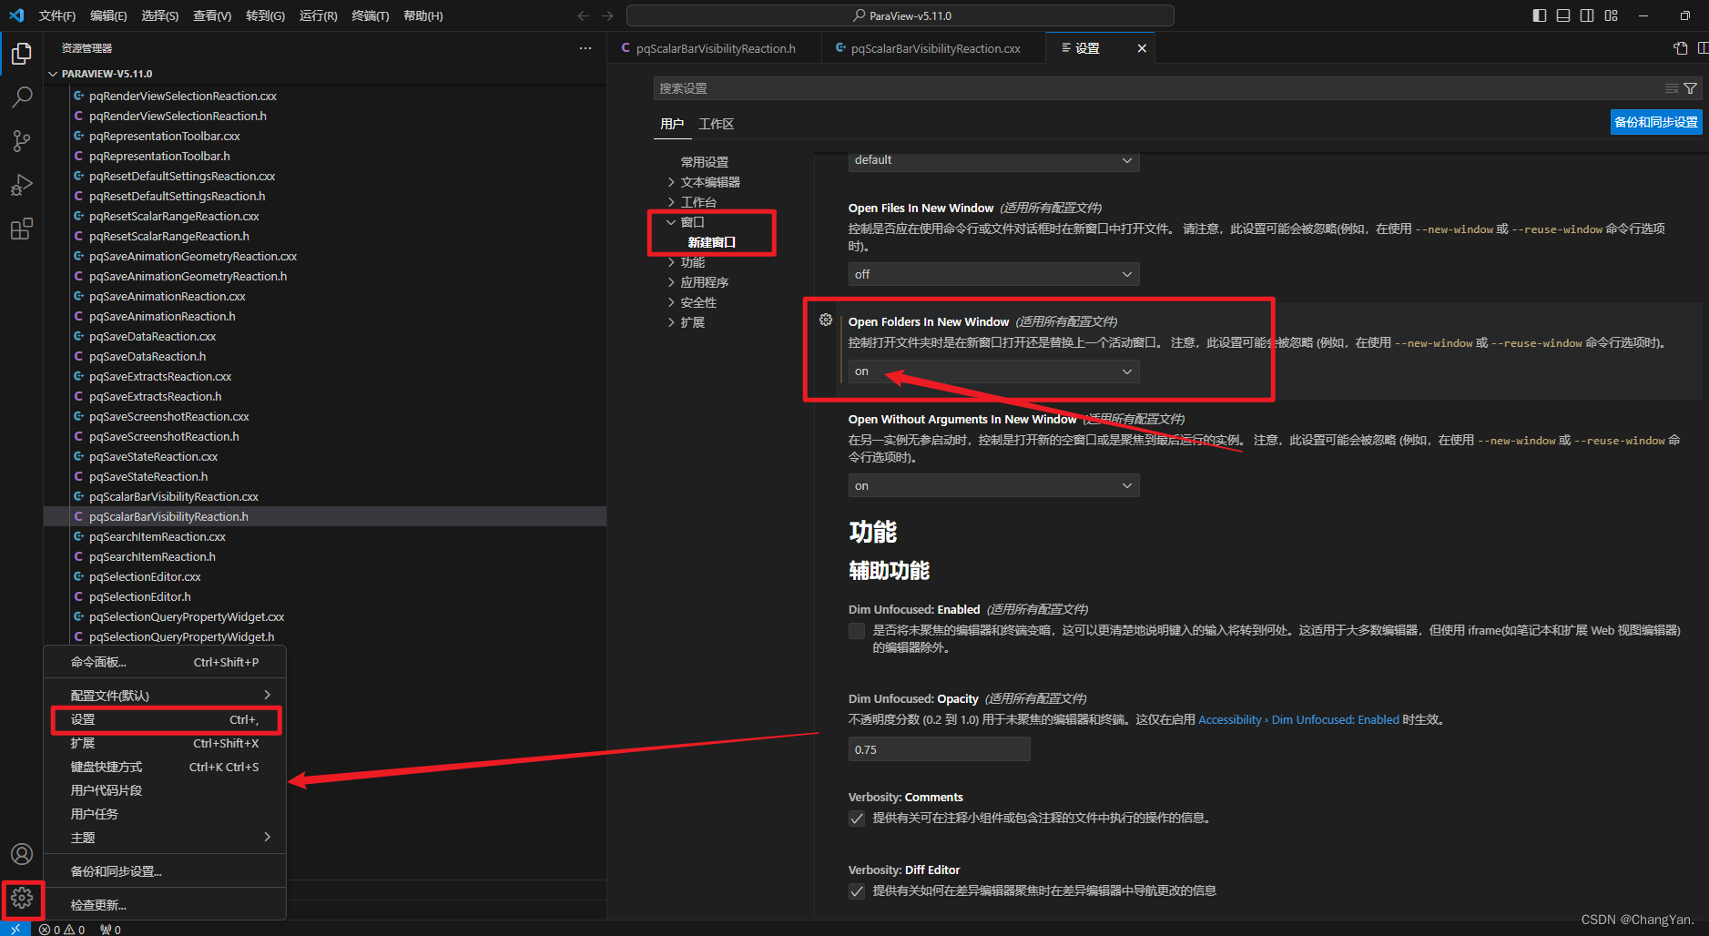Image resolution: width=1709 pixels, height=936 pixels.
Task: Click the VS Code logo icon
Action: point(16,15)
